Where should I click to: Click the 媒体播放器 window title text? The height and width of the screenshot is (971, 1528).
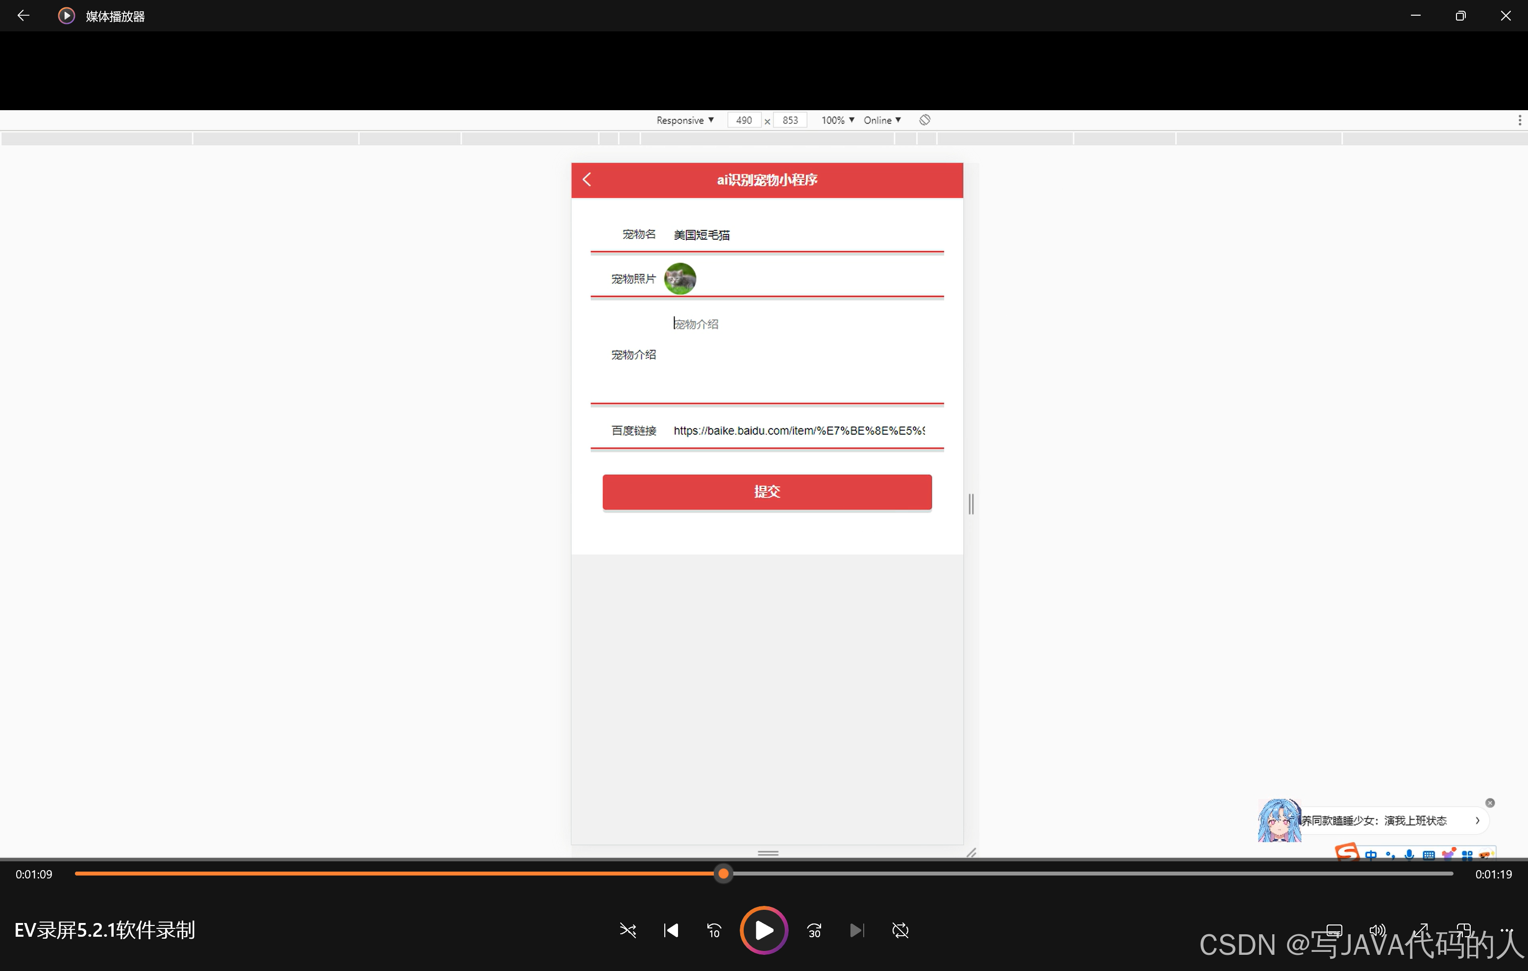coord(115,17)
